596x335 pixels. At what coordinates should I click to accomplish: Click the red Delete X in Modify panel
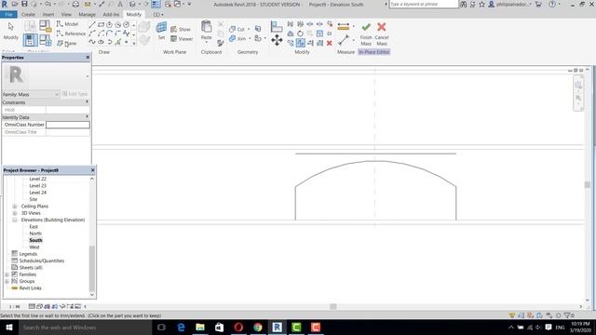tap(329, 44)
